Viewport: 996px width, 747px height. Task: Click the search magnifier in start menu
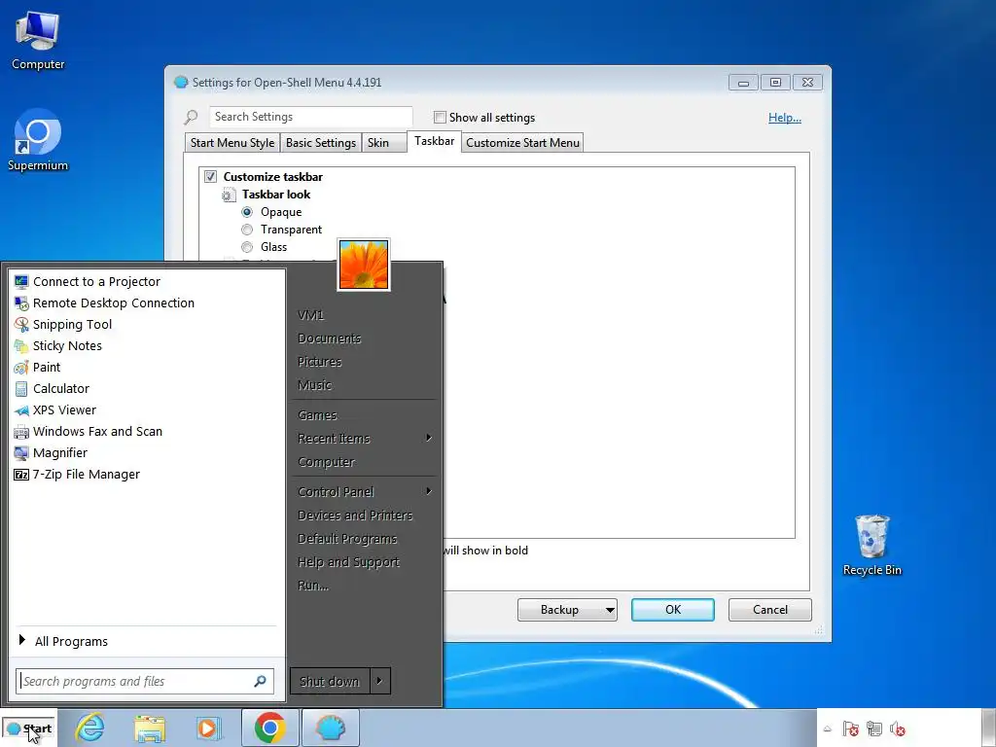(260, 681)
